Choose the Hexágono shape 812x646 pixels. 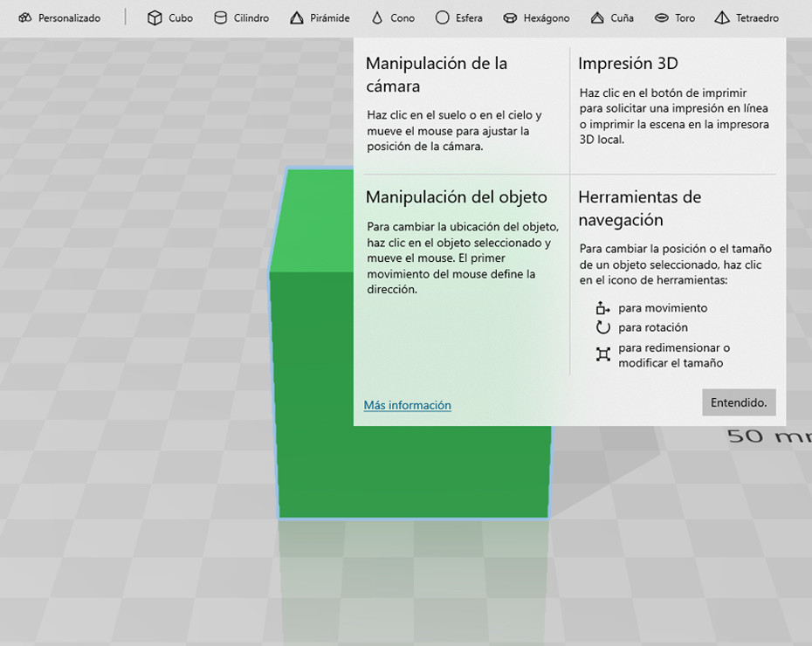coord(536,18)
